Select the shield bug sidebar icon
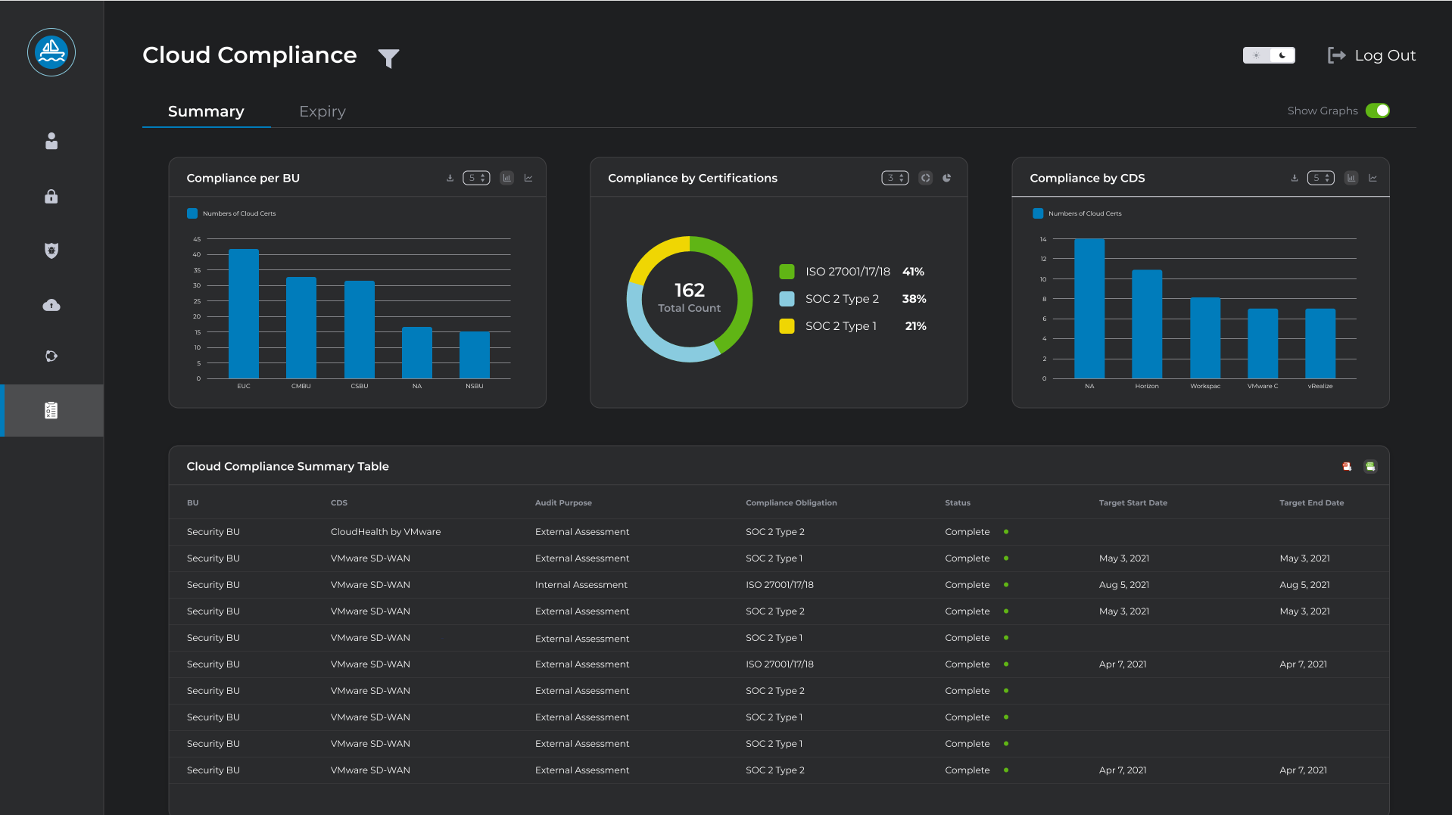This screenshot has width=1452, height=815. pyautogui.click(x=51, y=250)
